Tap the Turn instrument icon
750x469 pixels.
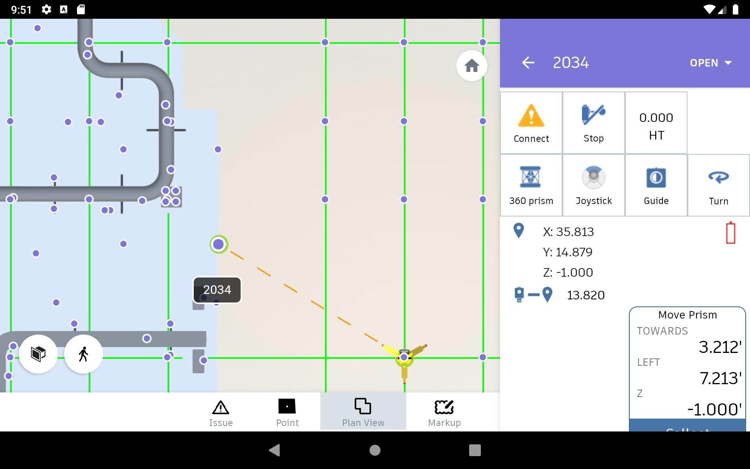click(718, 177)
